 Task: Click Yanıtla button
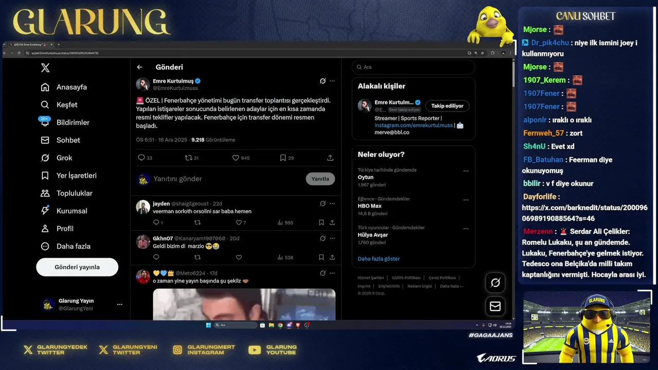click(320, 179)
